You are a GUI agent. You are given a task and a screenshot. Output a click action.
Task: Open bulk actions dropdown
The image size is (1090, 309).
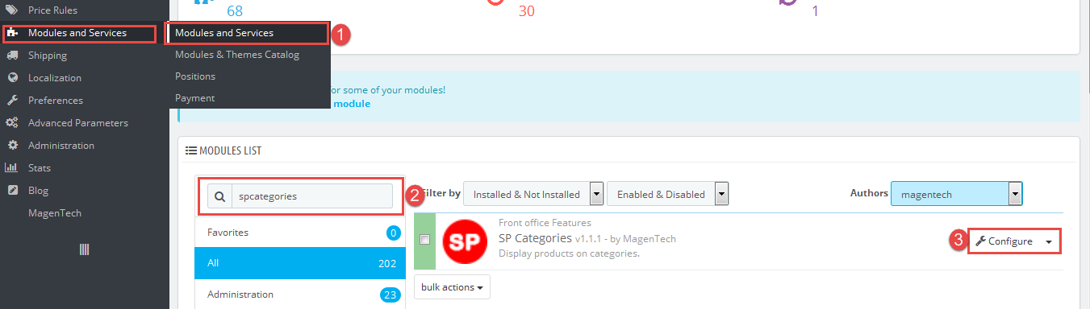coord(452,287)
